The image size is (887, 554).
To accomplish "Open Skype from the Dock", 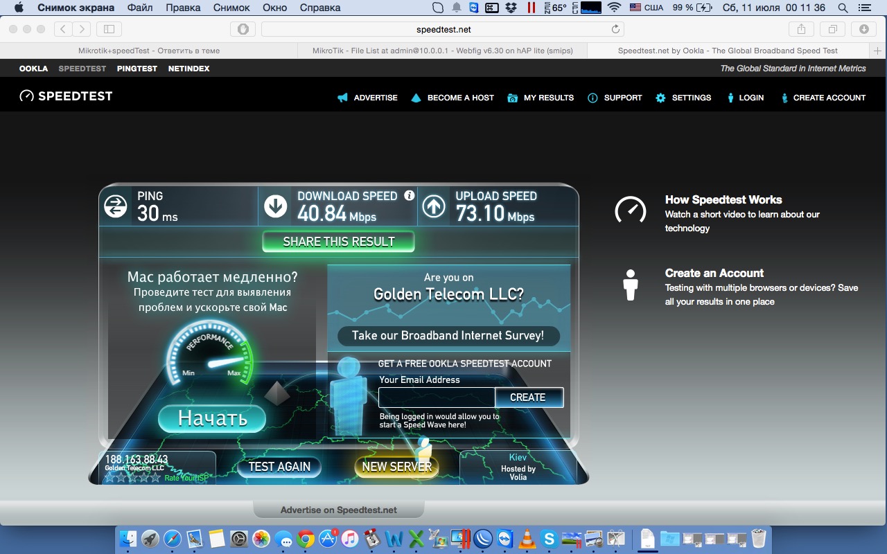I will tap(550, 538).
